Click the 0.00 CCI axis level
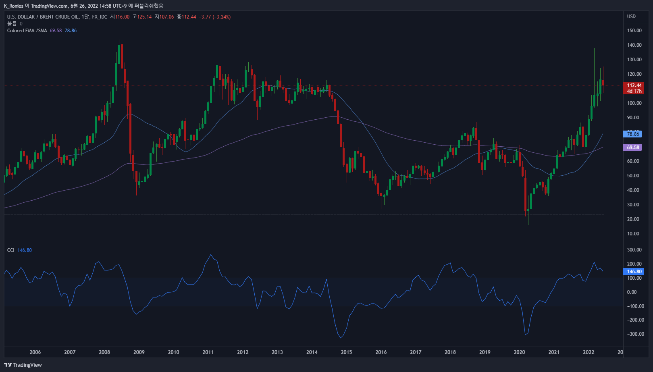This screenshot has height=372, width=653. point(632,292)
